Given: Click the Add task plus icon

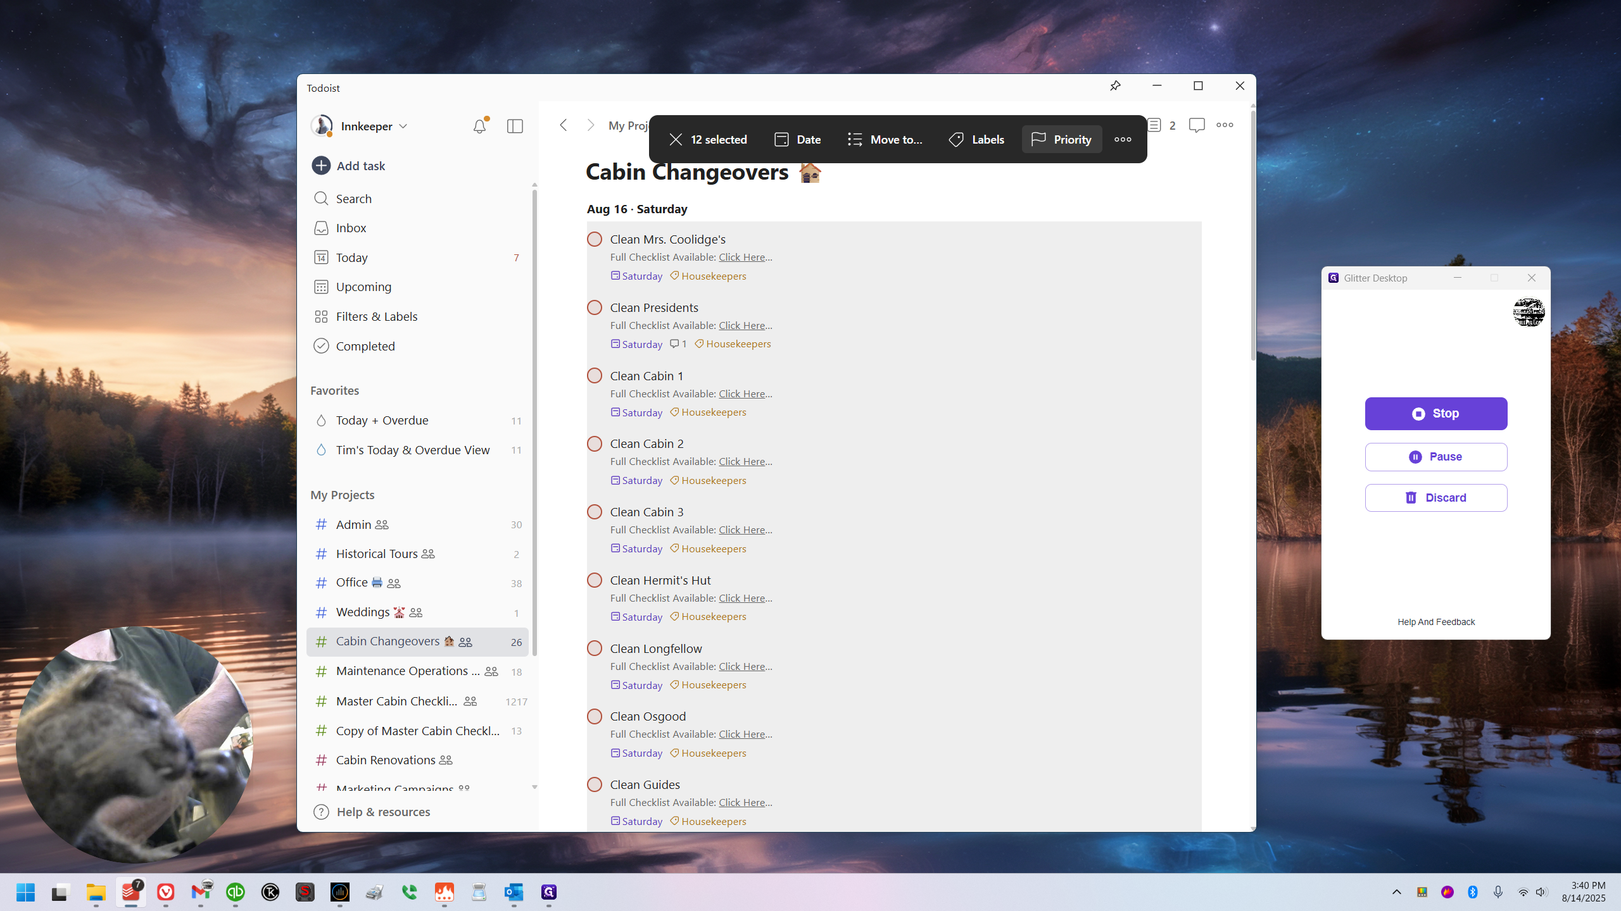Looking at the screenshot, I should tap(321, 166).
